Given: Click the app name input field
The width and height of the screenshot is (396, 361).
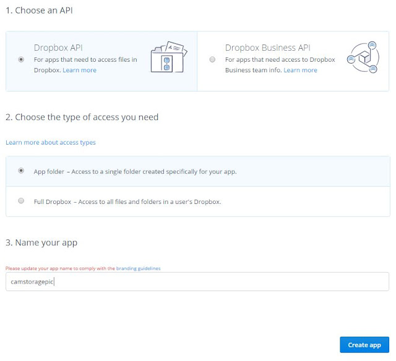Looking at the screenshot, I should coord(197,281).
